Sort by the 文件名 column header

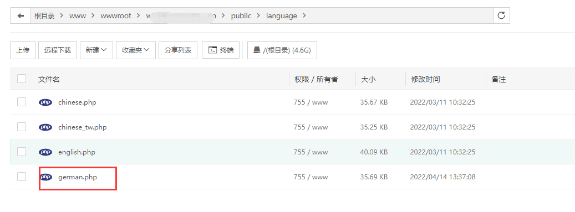point(49,79)
